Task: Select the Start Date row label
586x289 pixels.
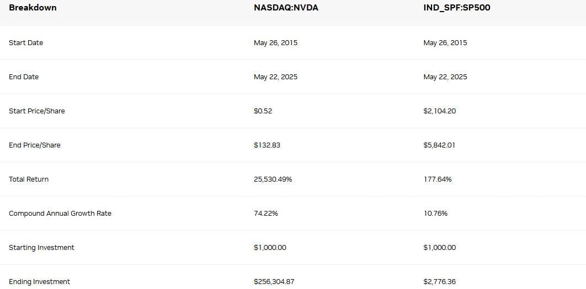Action: click(26, 43)
